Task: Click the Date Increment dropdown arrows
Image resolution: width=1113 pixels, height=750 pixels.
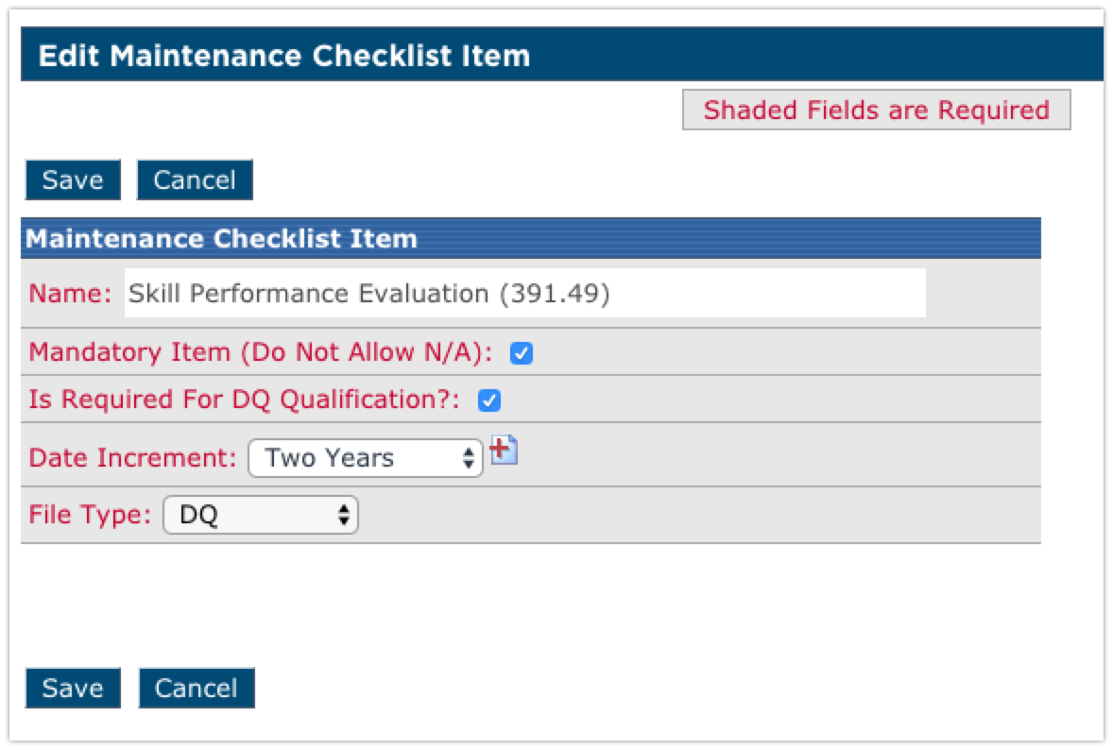Action: (x=469, y=458)
